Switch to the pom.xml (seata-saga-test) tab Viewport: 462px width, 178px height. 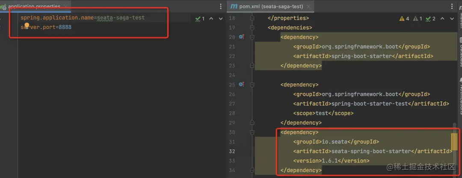pyautogui.click(x=272, y=6)
